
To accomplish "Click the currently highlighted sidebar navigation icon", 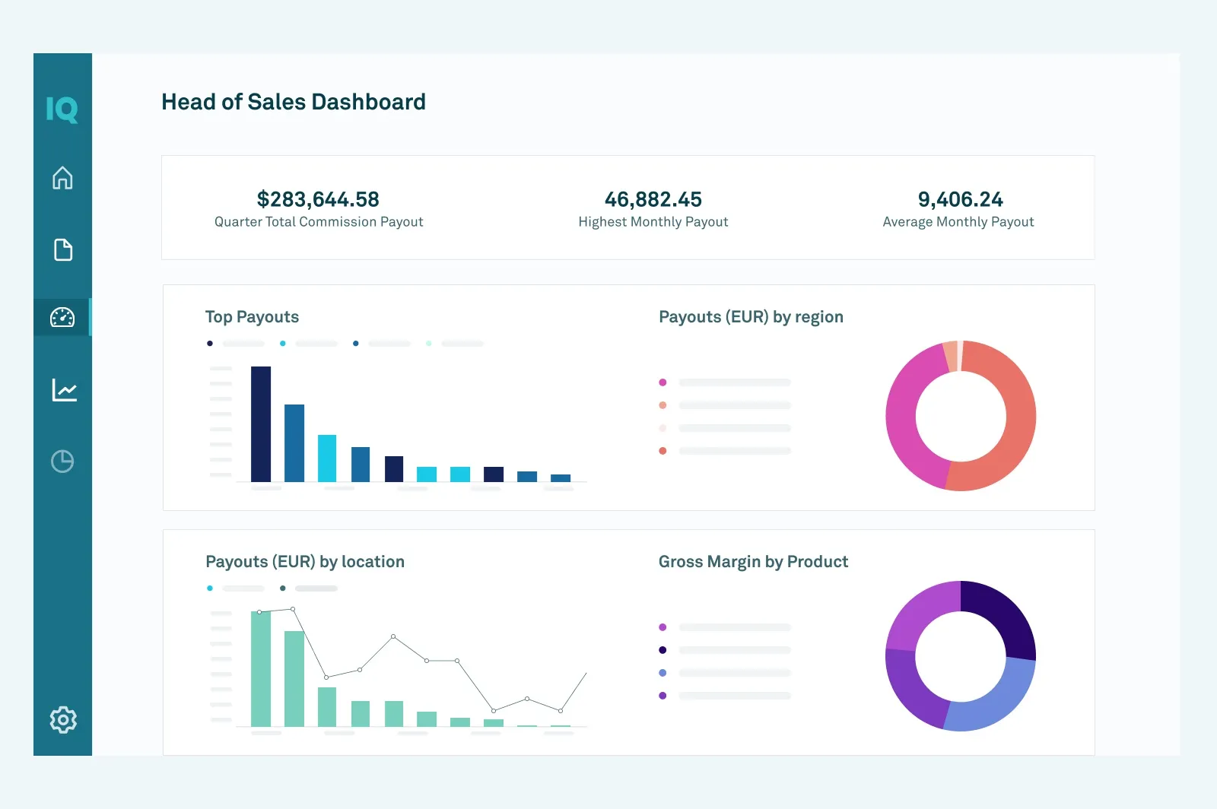I will click(62, 319).
